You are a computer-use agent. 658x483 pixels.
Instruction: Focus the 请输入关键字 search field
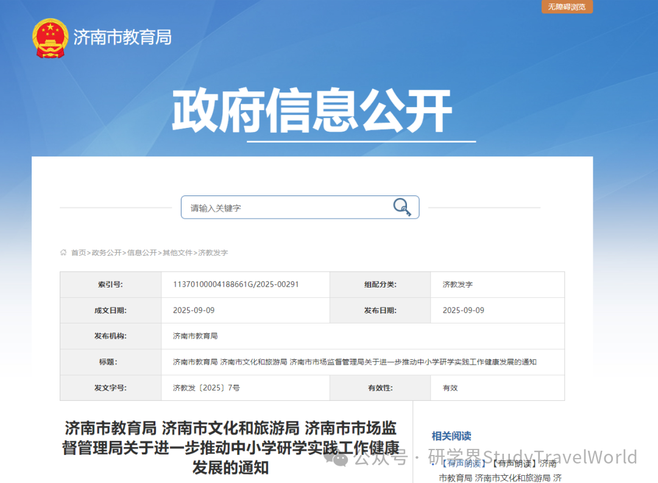tap(286, 208)
